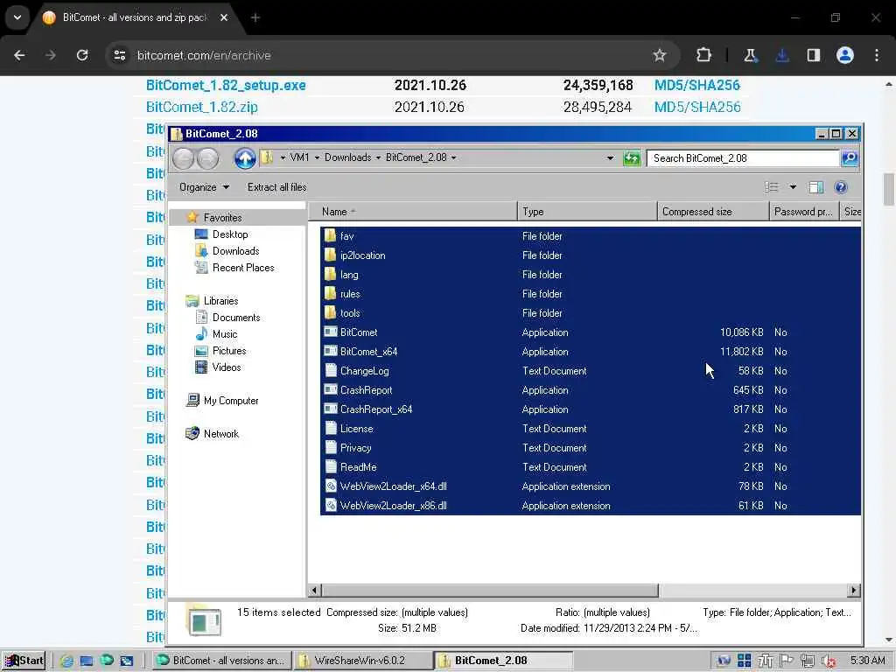Screen dimensions: 896x672
Task: Click the green refresh icon in address bar
Action: pos(632,158)
